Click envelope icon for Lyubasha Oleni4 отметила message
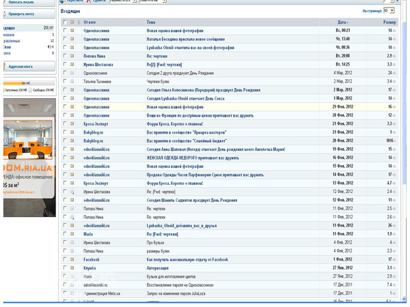 [72, 48]
